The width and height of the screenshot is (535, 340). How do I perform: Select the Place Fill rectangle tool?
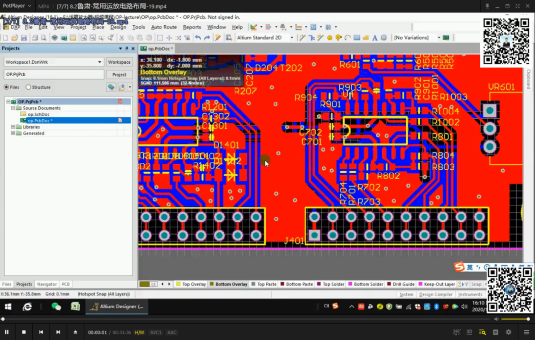click(357, 38)
